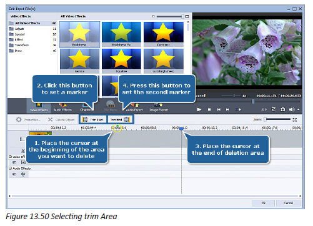Screen dimensions: 313x226
Task: Select the Adjust effects folder
Action: [x=32, y=29]
